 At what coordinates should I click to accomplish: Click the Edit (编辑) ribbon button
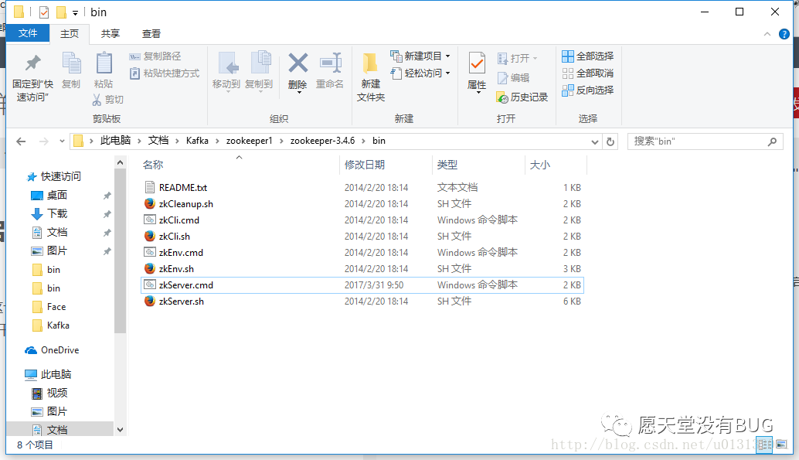point(514,77)
